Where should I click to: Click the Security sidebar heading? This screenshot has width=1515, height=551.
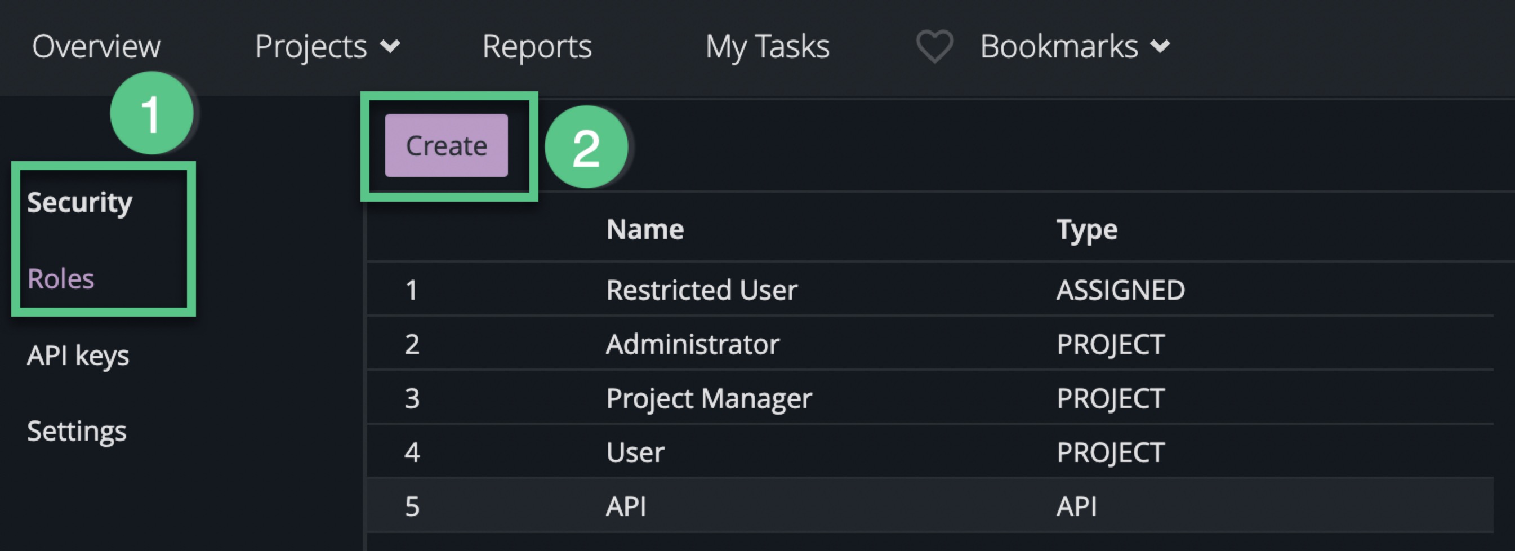tap(79, 203)
